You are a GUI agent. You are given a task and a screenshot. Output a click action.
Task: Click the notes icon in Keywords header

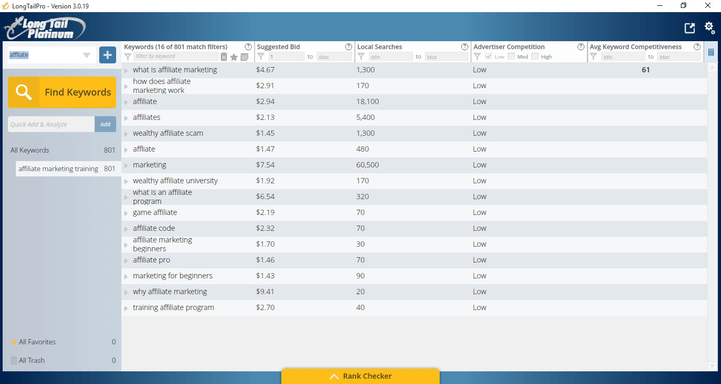244,57
